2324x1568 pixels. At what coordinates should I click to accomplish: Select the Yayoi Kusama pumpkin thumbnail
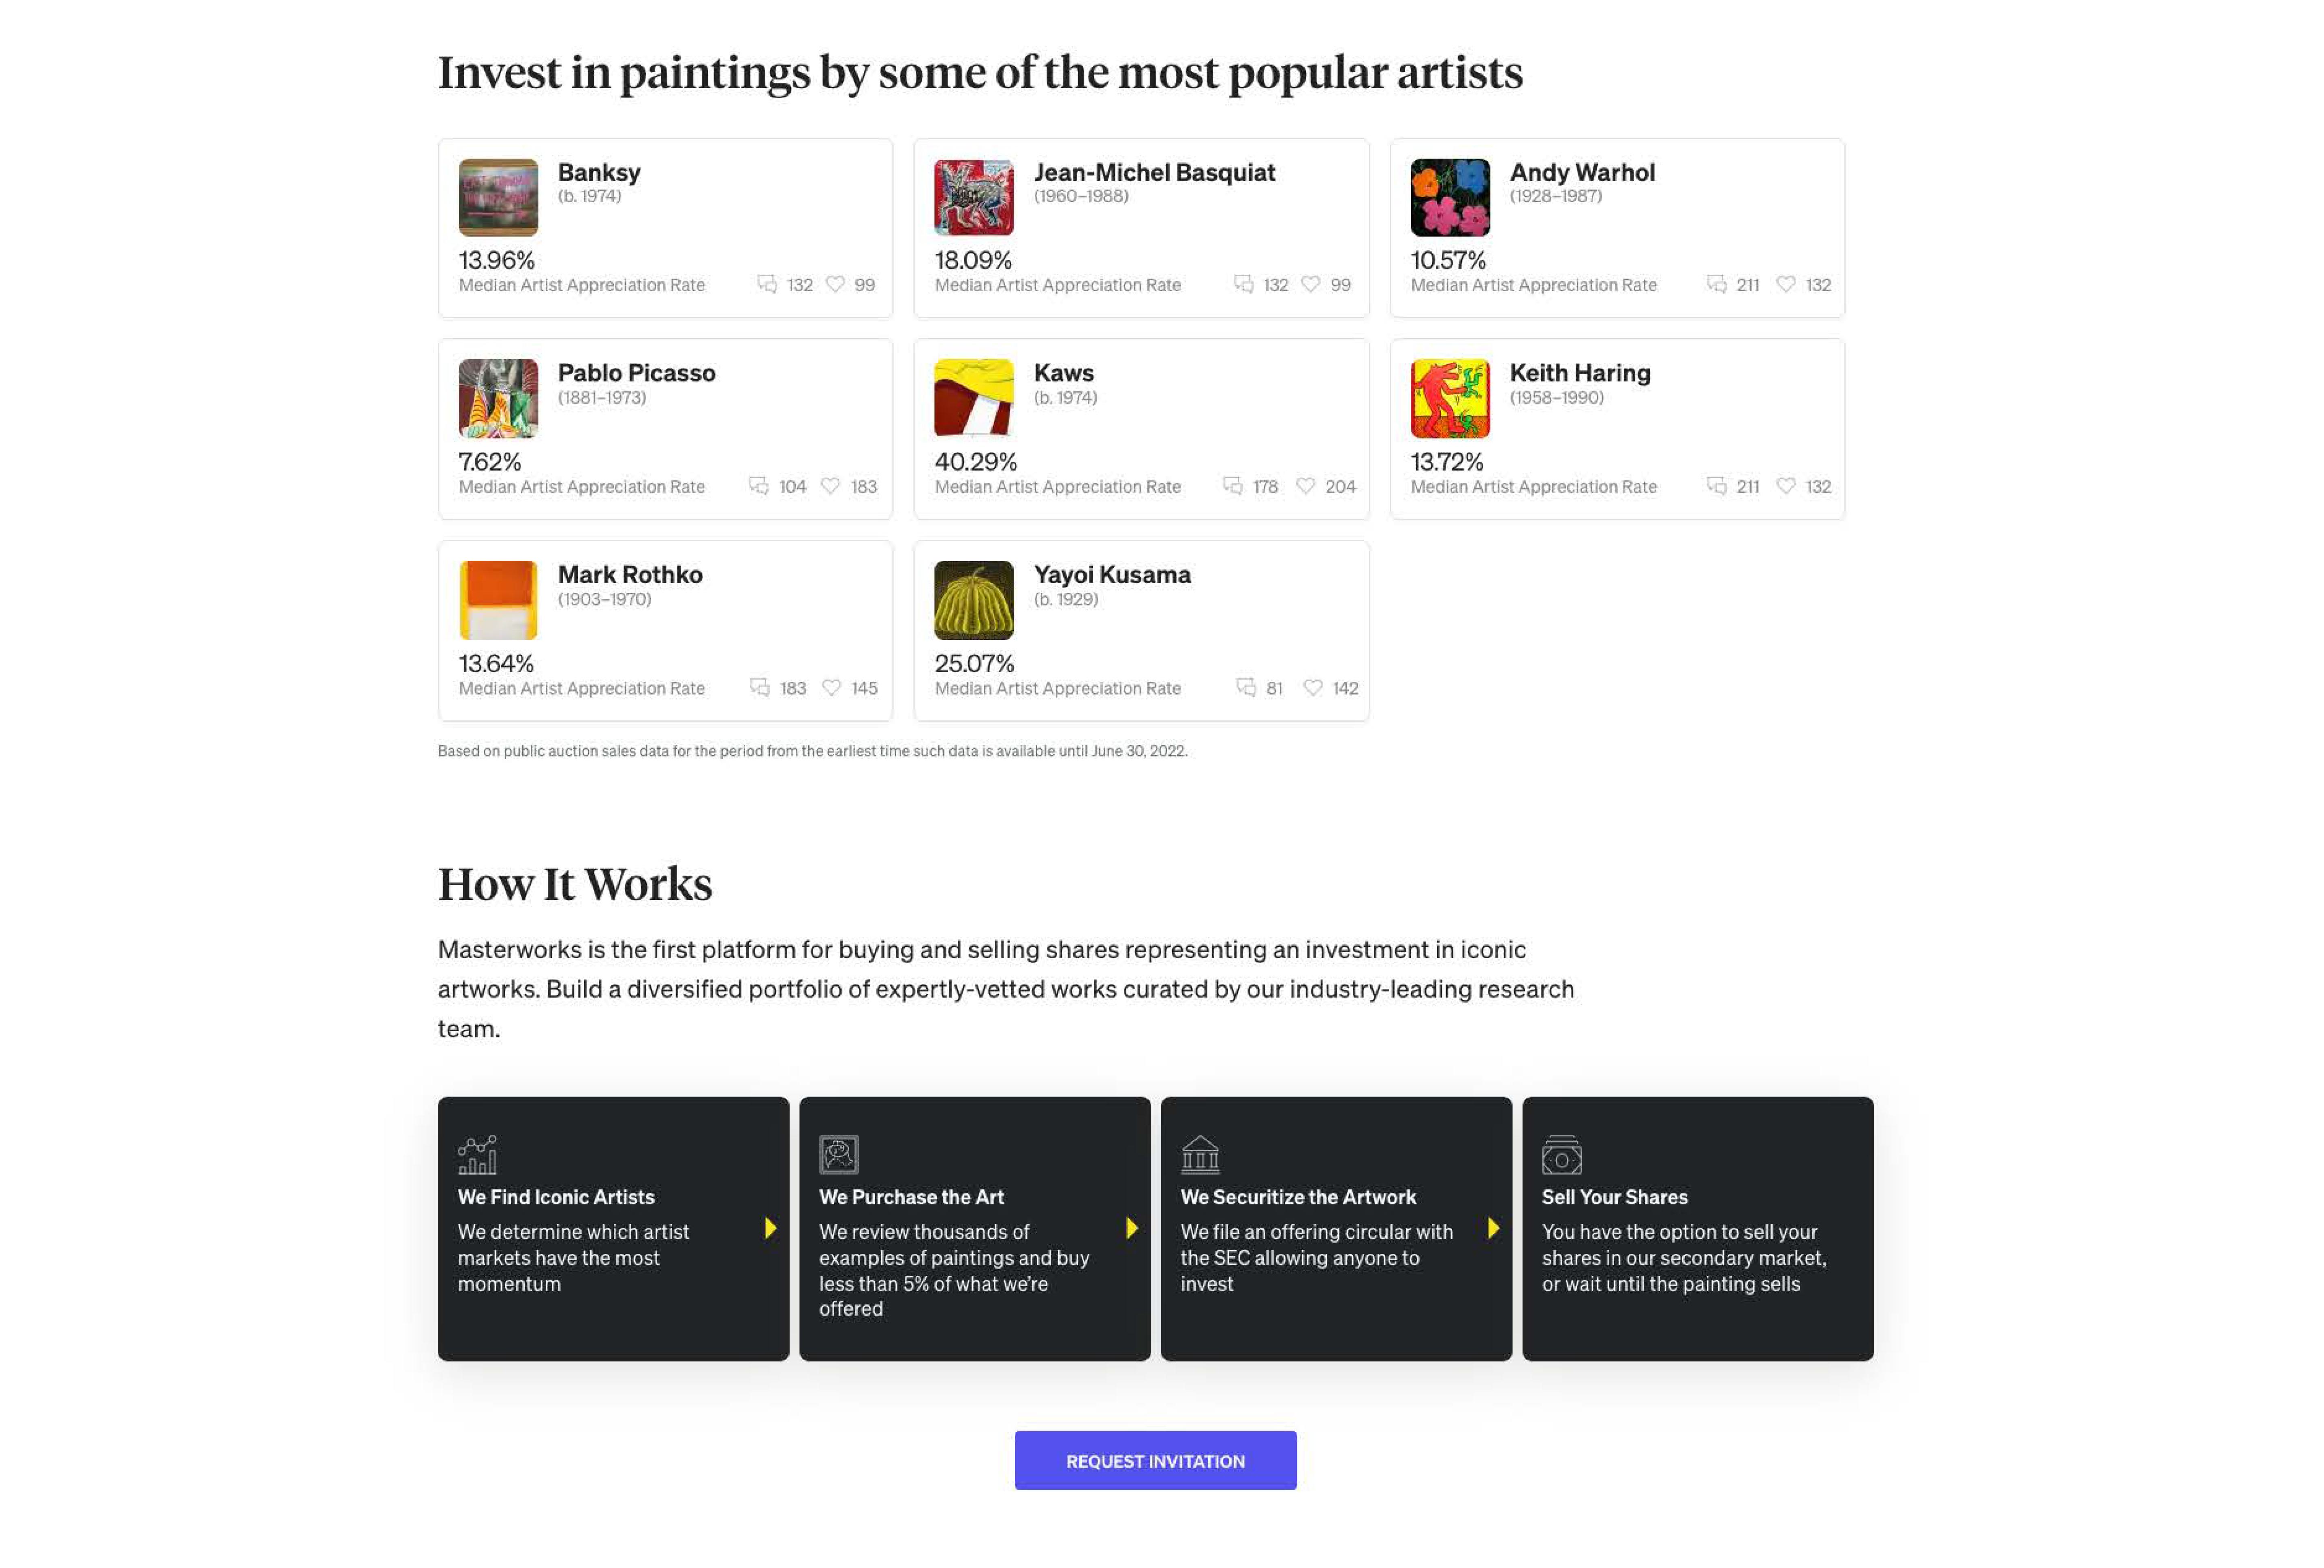(973, 601)
